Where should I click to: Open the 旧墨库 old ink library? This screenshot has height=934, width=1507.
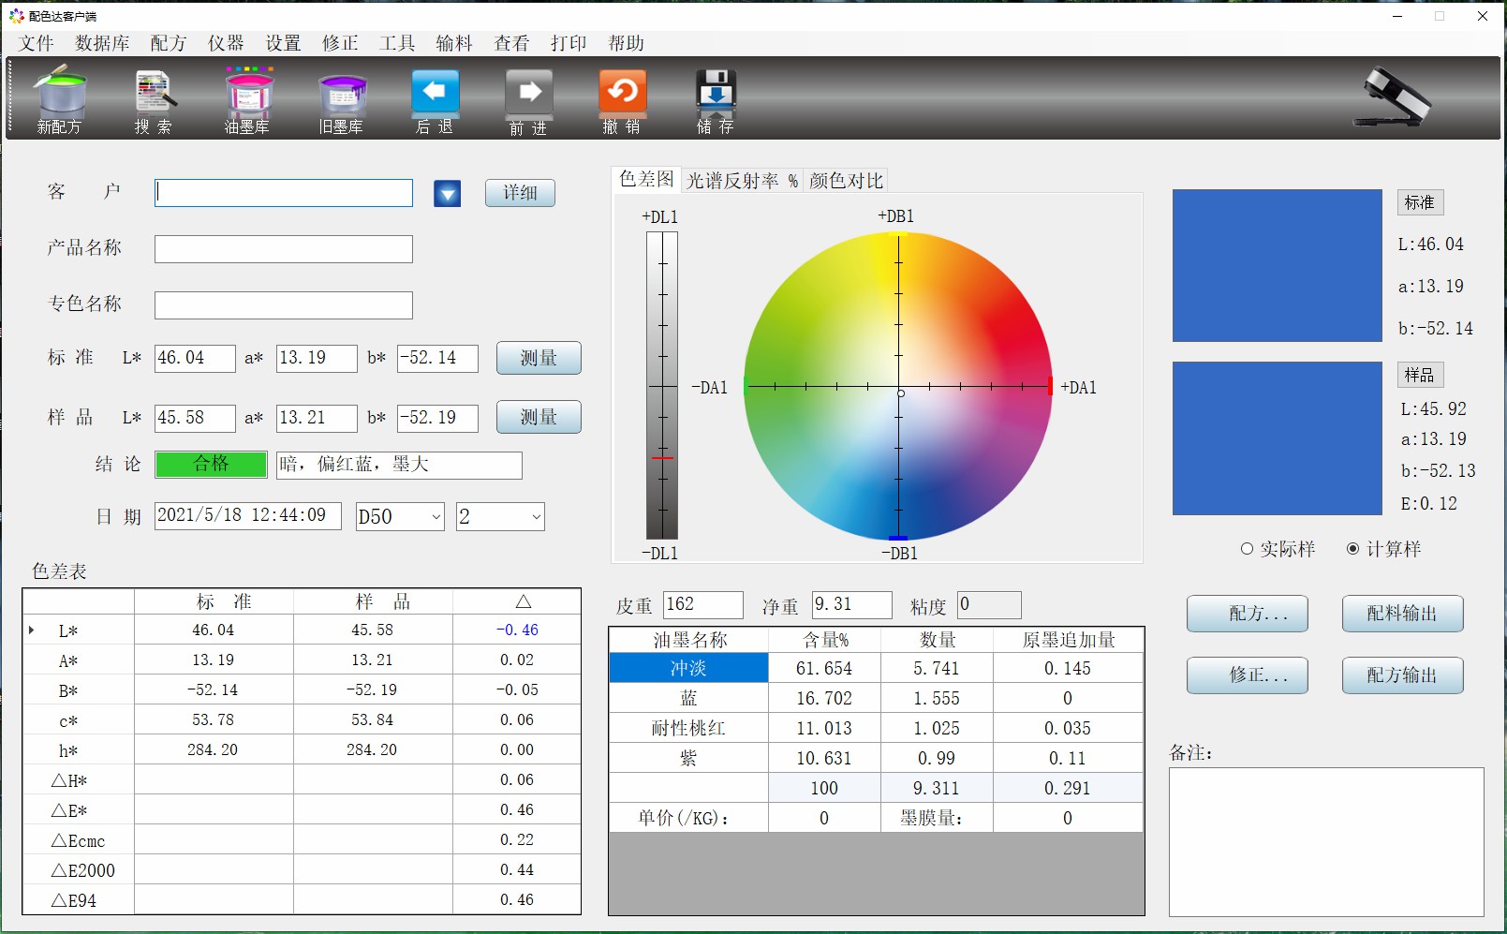341,94
